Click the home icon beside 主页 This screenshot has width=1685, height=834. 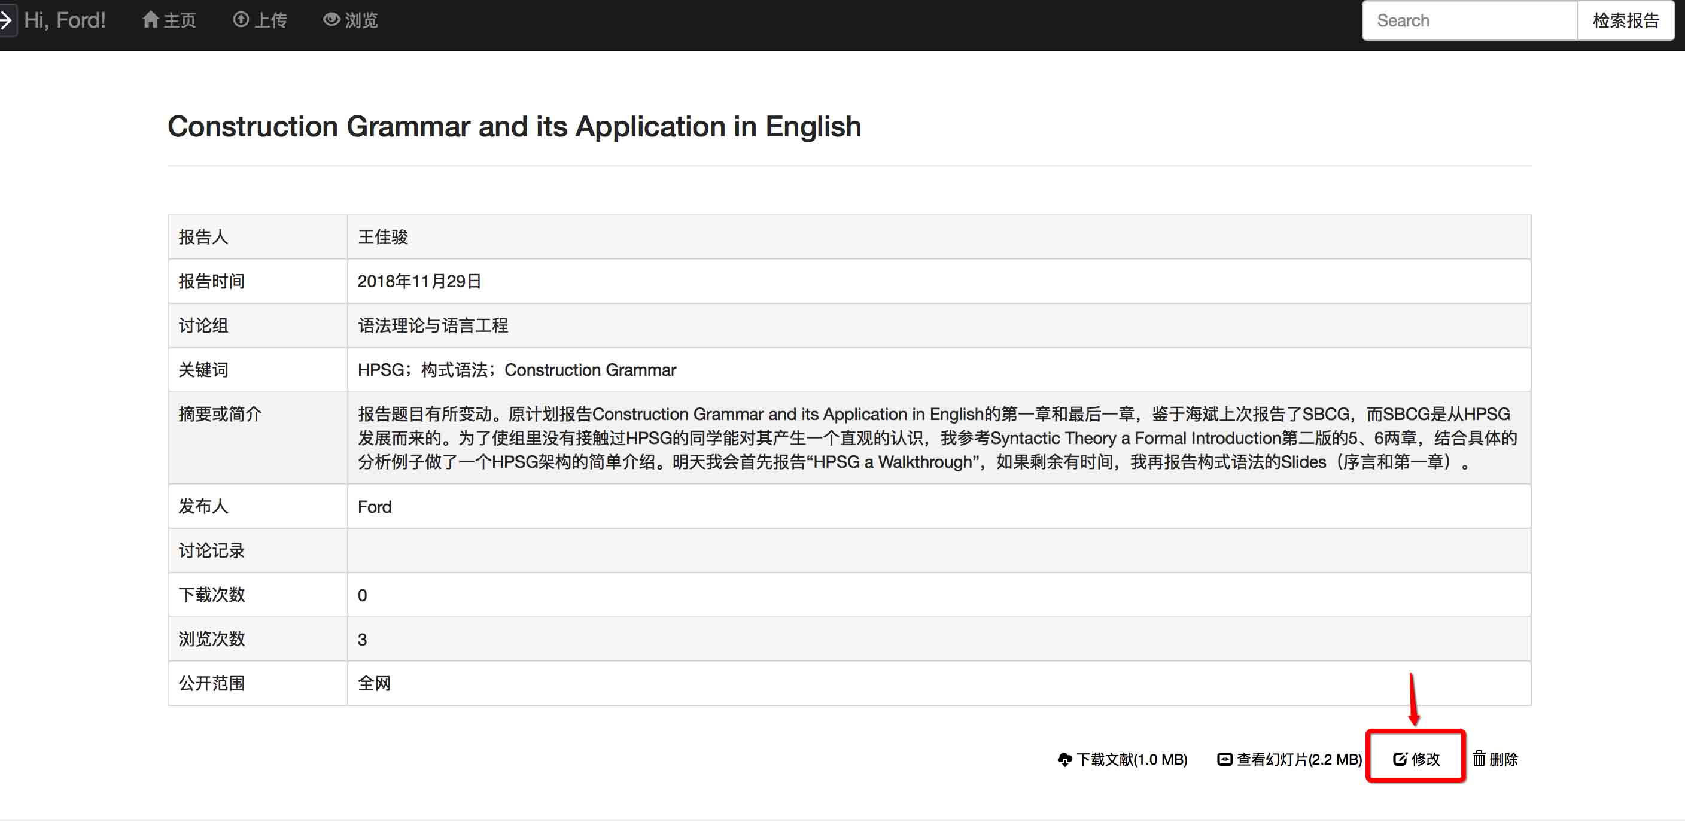(150, 20)
